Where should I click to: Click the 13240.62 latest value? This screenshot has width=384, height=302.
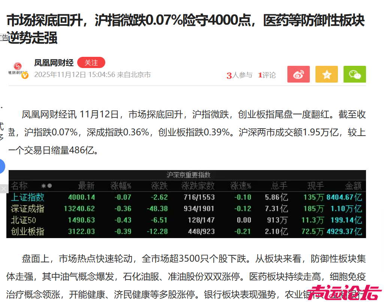79,209
